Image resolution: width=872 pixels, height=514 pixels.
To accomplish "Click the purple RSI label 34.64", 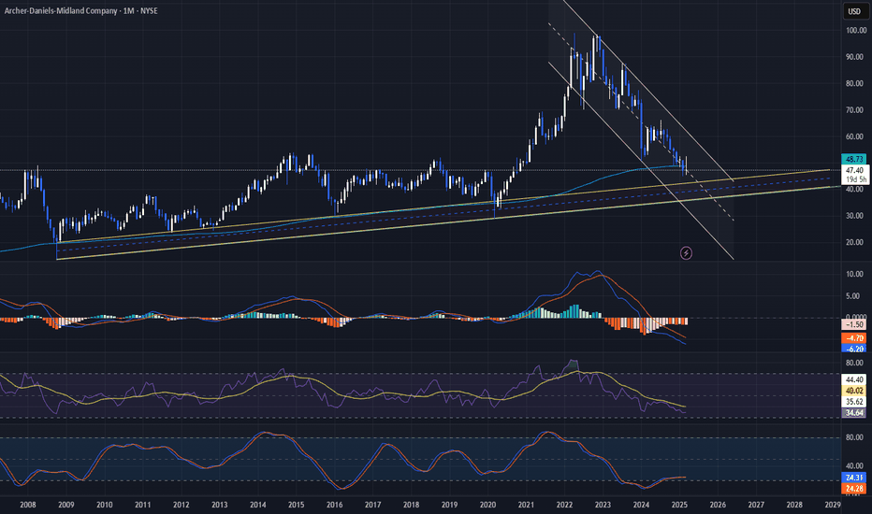I will click(x=854, y=413).
